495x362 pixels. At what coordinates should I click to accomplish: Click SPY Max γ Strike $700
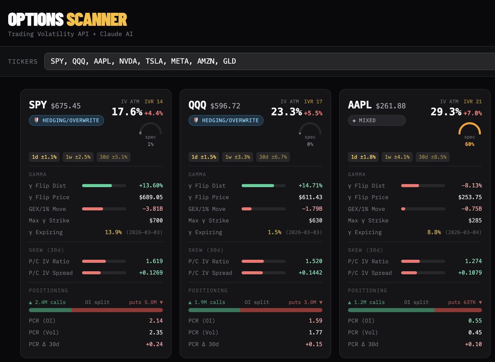click(x=156, y=221)
